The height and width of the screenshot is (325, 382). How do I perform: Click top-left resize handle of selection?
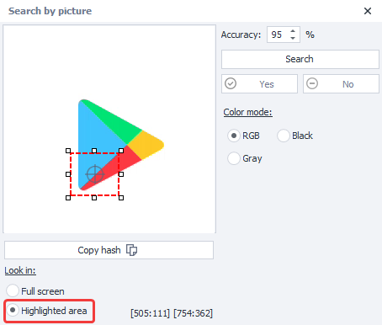68,151
